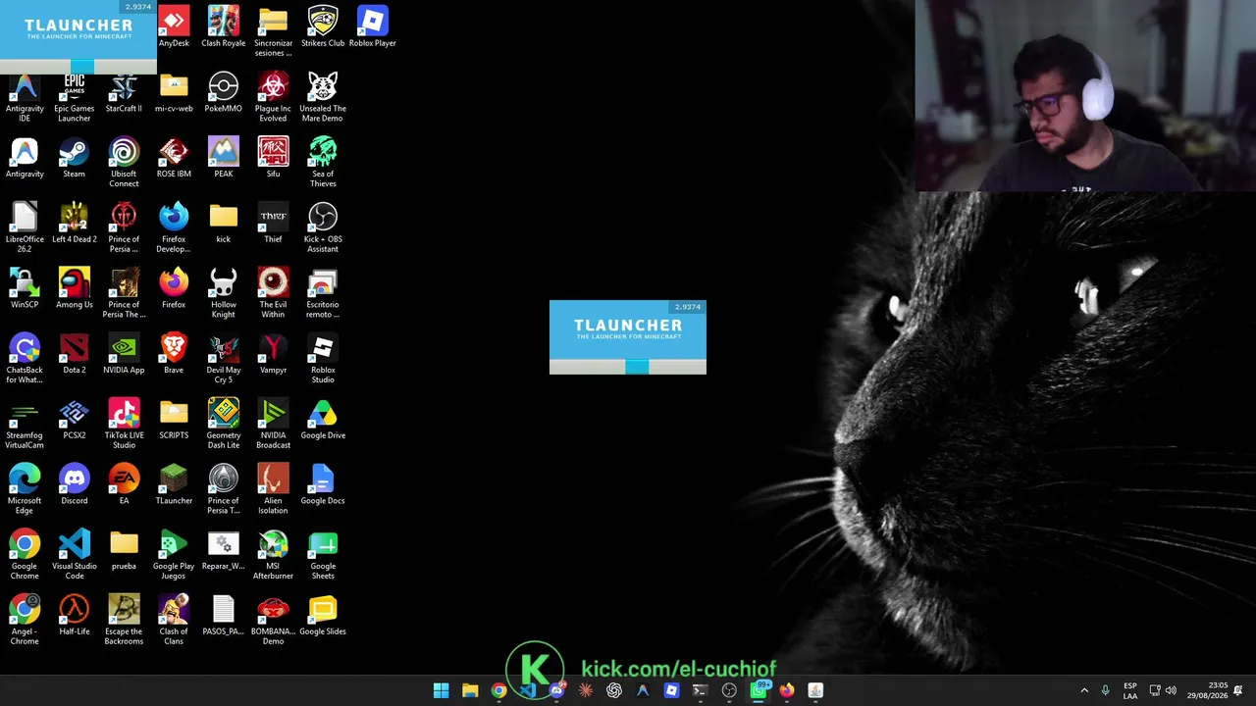
Task: Click the Google Sheets desktop shortcut
Action: [323, 555]
